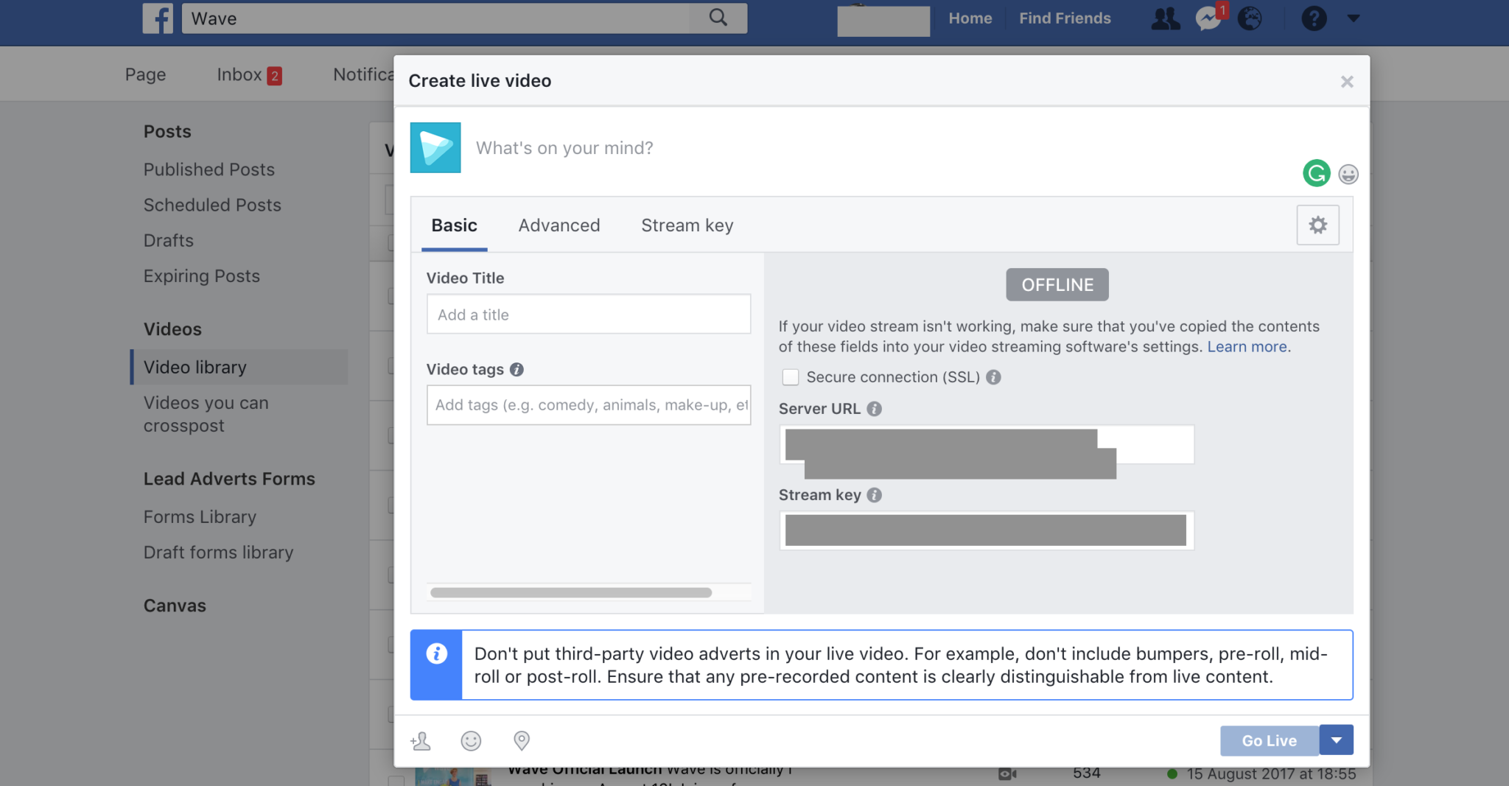The height and width of the screenshot is (786, 1509).
Task: Switch to the Advanced tab
Action: (559, 225)
